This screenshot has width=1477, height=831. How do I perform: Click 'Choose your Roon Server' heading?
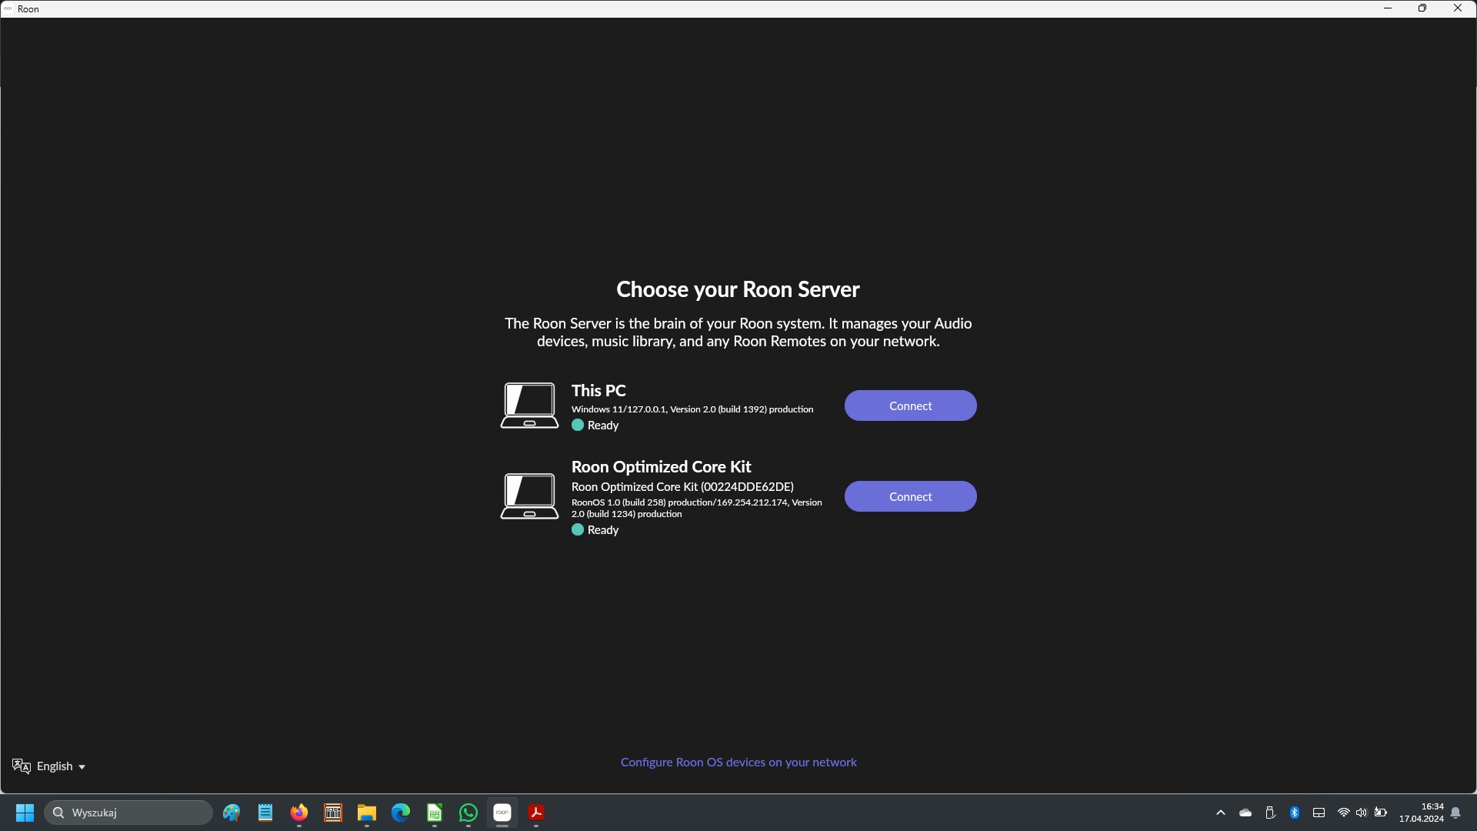click(x=738, y=289)
